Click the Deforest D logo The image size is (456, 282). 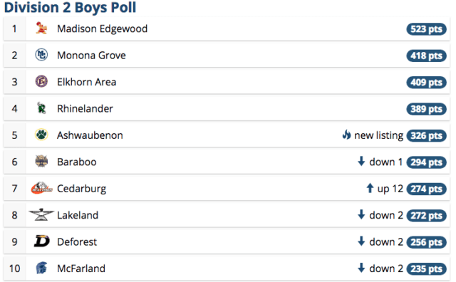click(42, 241)
